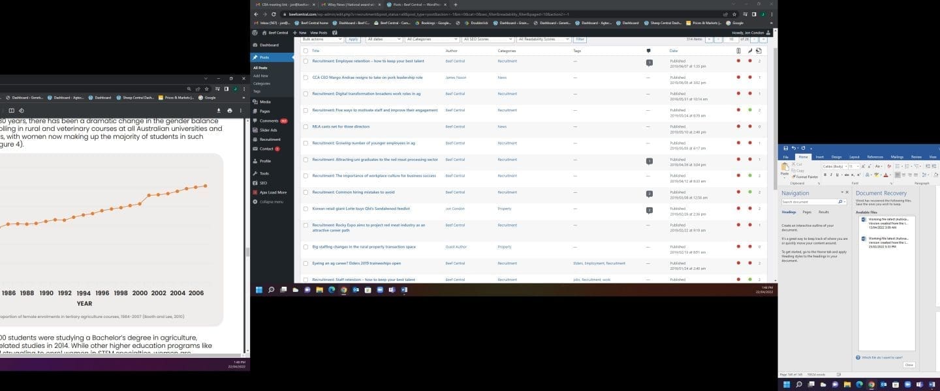Open Tools in WordPress sidebar
Viewport: 940px width, 391px height.
tap(264, 173)
